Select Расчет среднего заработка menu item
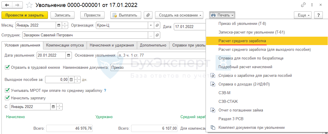The height and width of the screenshot is (134, 328). 242,41
